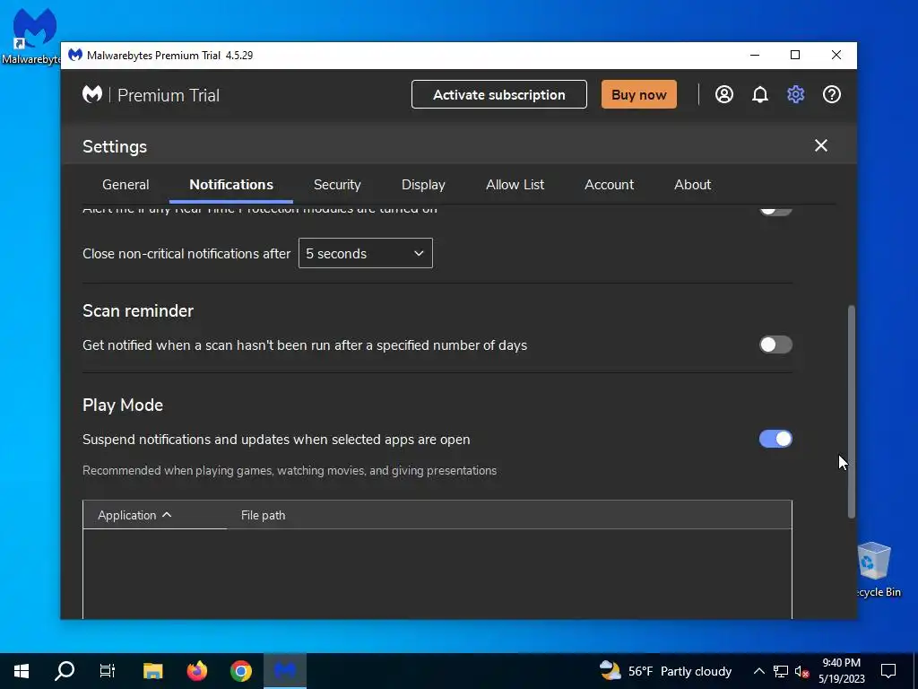Click the File path column header
Viewport: 918px width, 689px height.
click(263, 515)
